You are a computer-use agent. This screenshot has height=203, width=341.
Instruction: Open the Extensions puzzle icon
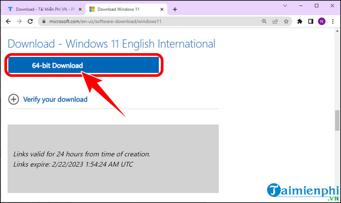point(300,21)
